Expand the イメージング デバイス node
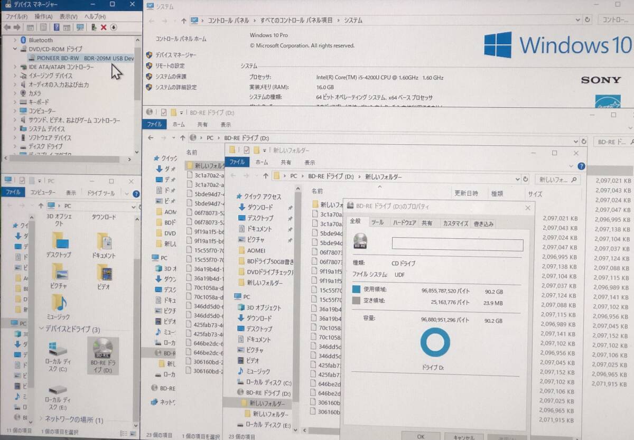 [x=15, y=76]
